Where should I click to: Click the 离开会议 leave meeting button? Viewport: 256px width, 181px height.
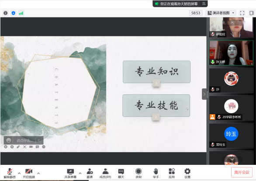[x=242, y=172]
